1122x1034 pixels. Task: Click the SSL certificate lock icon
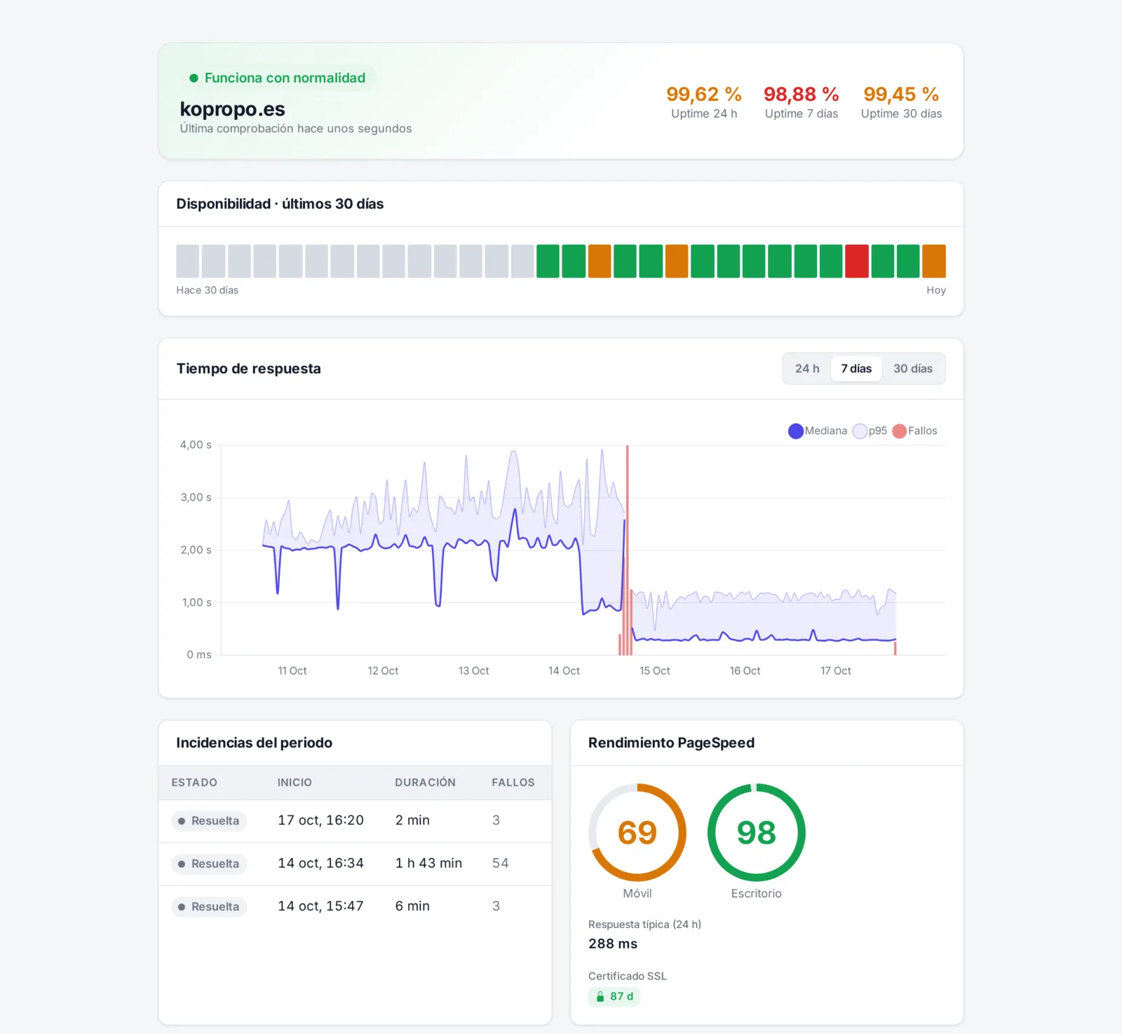[x=600, y=996]
